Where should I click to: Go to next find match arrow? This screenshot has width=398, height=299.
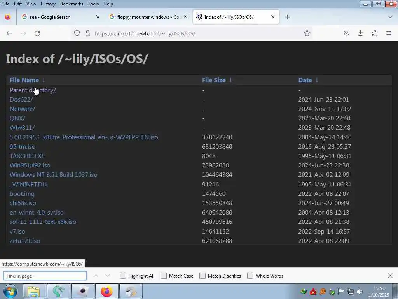108,276
